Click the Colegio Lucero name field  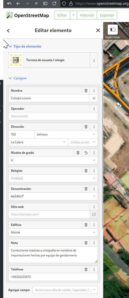tap(49, 98)
